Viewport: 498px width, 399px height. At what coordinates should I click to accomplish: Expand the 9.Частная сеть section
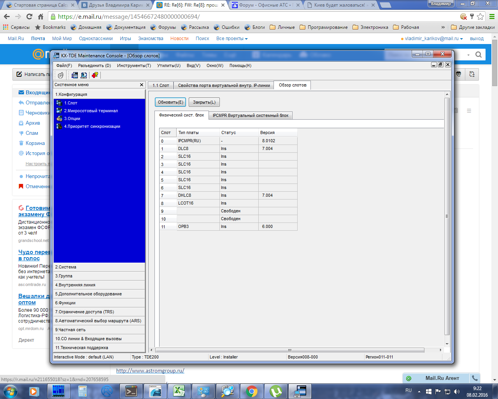[99, 330]
